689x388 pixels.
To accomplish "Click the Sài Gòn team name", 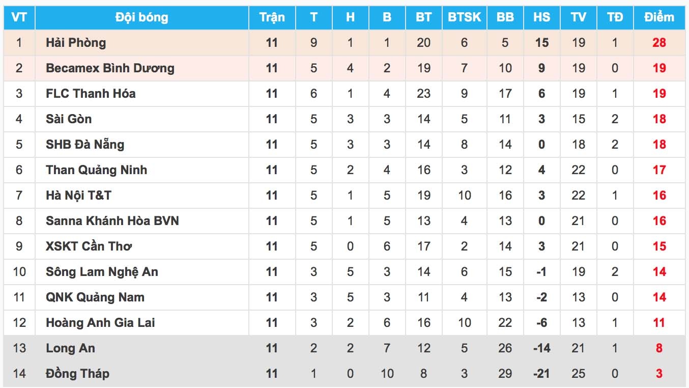I will [x=69, y=119].
